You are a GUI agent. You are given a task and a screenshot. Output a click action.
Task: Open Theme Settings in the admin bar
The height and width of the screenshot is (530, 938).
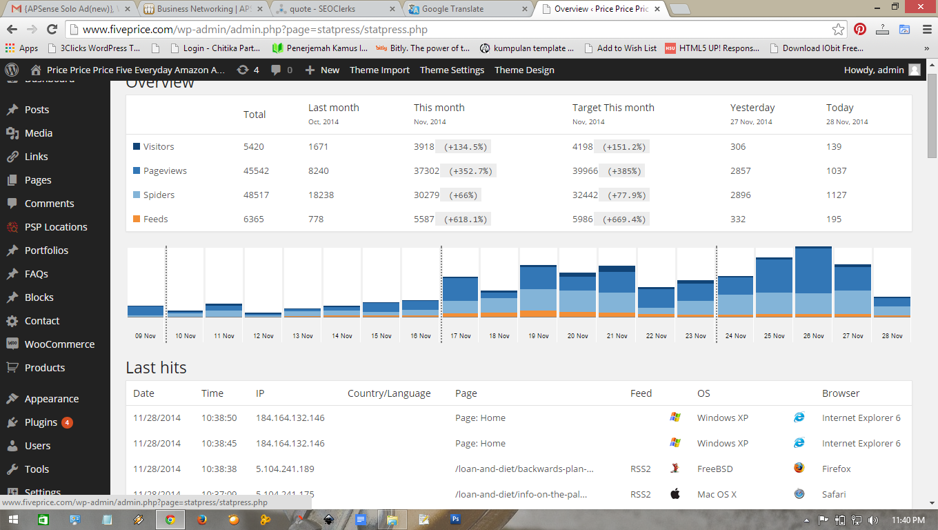coord(452,70)
